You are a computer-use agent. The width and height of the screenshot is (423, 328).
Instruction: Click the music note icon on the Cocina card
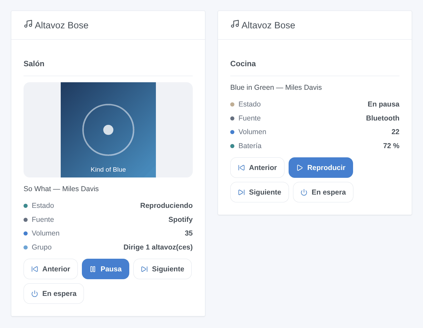pyautogui.click(x=235, y=24)
